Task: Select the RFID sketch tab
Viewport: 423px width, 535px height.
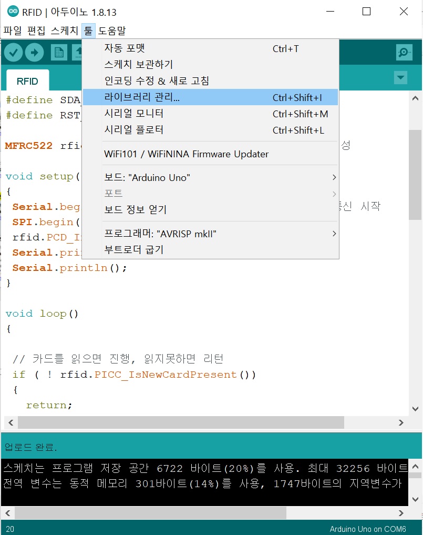Action: coord(28,81)
